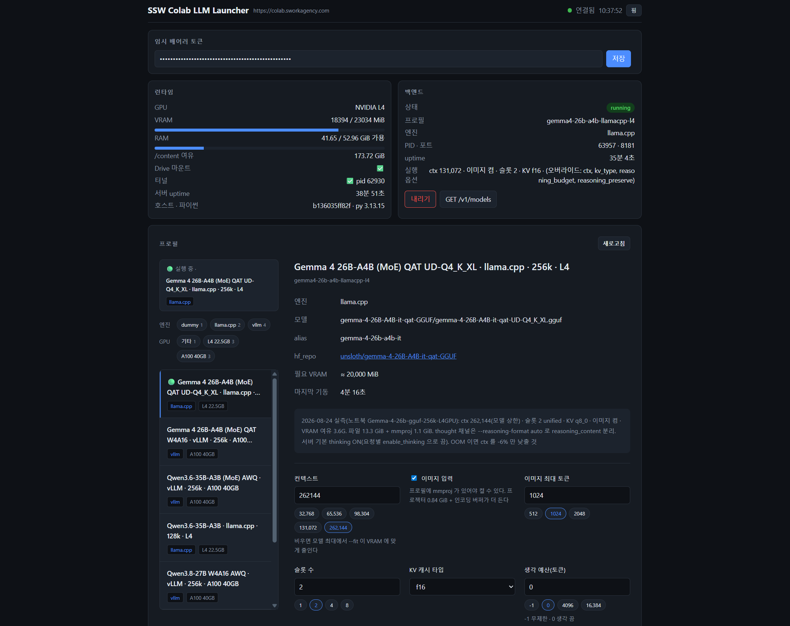The image size is (790, 626).
Task: Filter engines by vllm chip
Action: click(259, 325)
